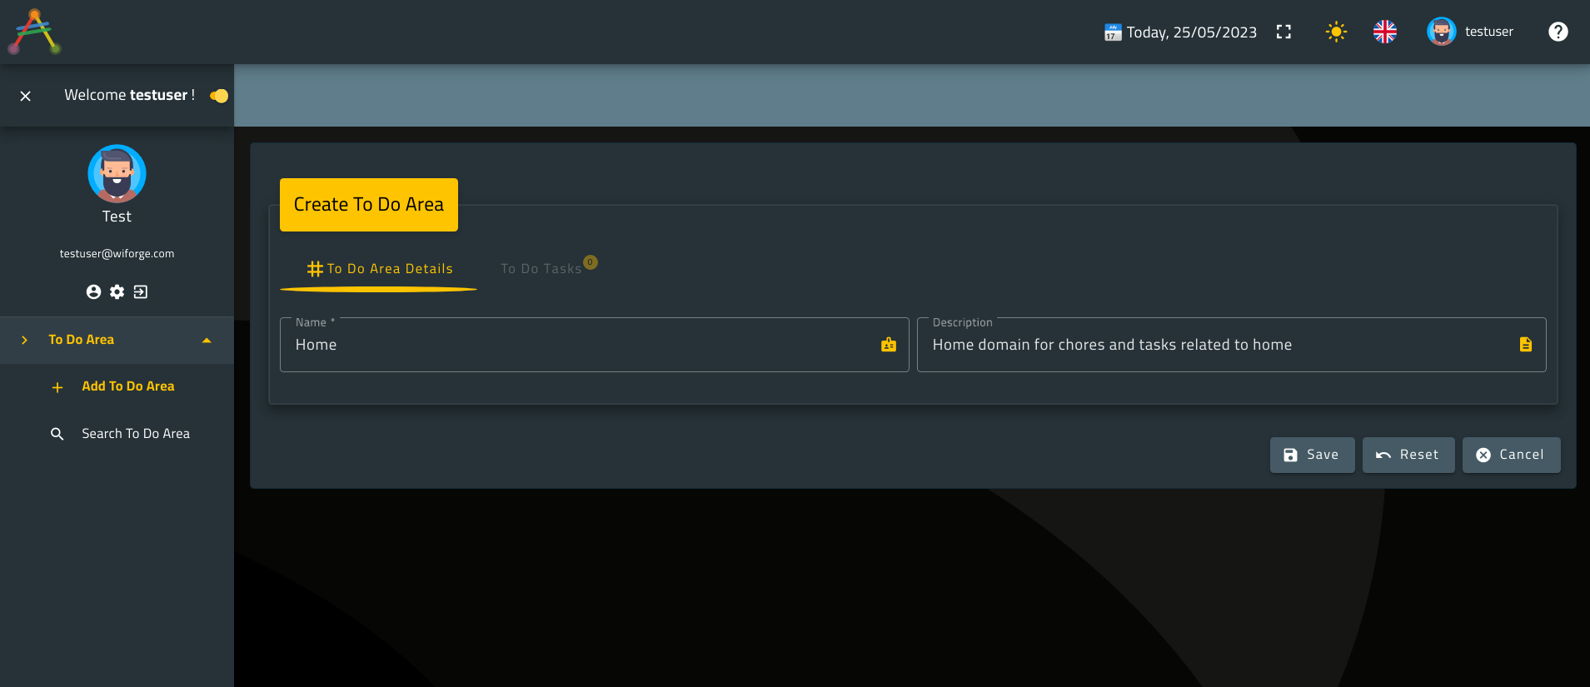The image size is (1590, 687).
Task: Click the testuser@wiforge.com email text
Action: [117, 254]
